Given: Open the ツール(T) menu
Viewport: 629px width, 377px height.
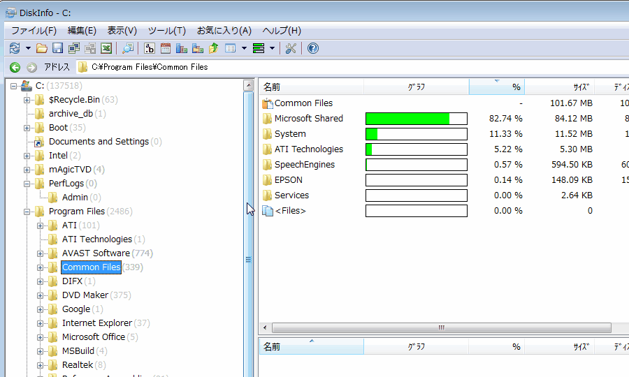Looking at the screenshot, I should [166, 31].
